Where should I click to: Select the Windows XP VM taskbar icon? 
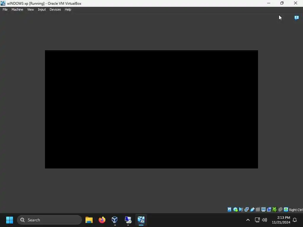click(x=141, y=220)
